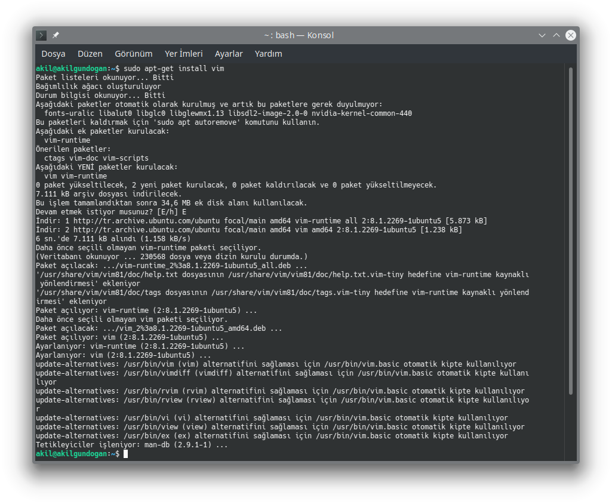Click the update-alternatives /usr/bin/view line
This screenshot has width=612, height=504.
[280, 427]
